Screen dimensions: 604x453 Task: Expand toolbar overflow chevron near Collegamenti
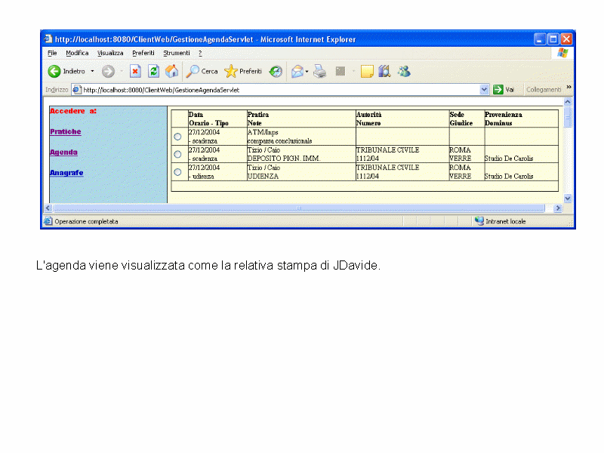tap(569, 87)
